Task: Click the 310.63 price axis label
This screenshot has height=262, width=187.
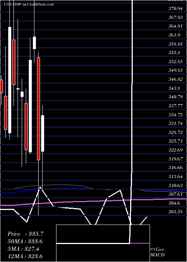Action: point(175,185)
